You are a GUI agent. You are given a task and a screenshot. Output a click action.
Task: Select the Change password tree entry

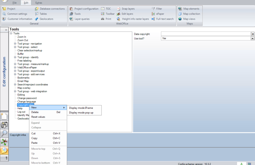pyautogui.click(x=26, y=98)
